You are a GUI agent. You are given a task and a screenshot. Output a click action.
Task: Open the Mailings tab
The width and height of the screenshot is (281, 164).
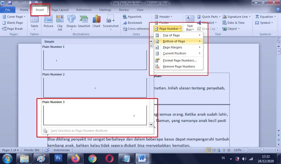coord(105,10)
